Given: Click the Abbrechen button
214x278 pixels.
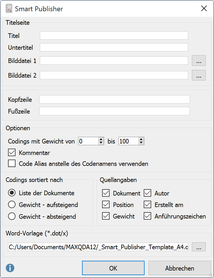Looking at the screenshot, I should [x=180, y=268].
